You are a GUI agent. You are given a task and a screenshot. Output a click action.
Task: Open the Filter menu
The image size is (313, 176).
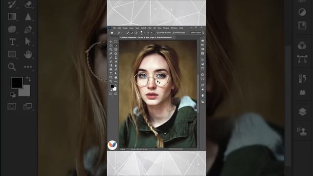[x=150, y=28]
